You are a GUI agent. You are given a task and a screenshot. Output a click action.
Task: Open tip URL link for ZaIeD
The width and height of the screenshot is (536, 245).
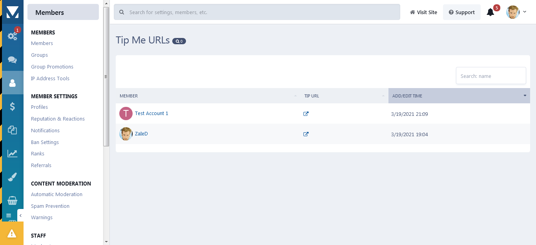pos(306,134)
